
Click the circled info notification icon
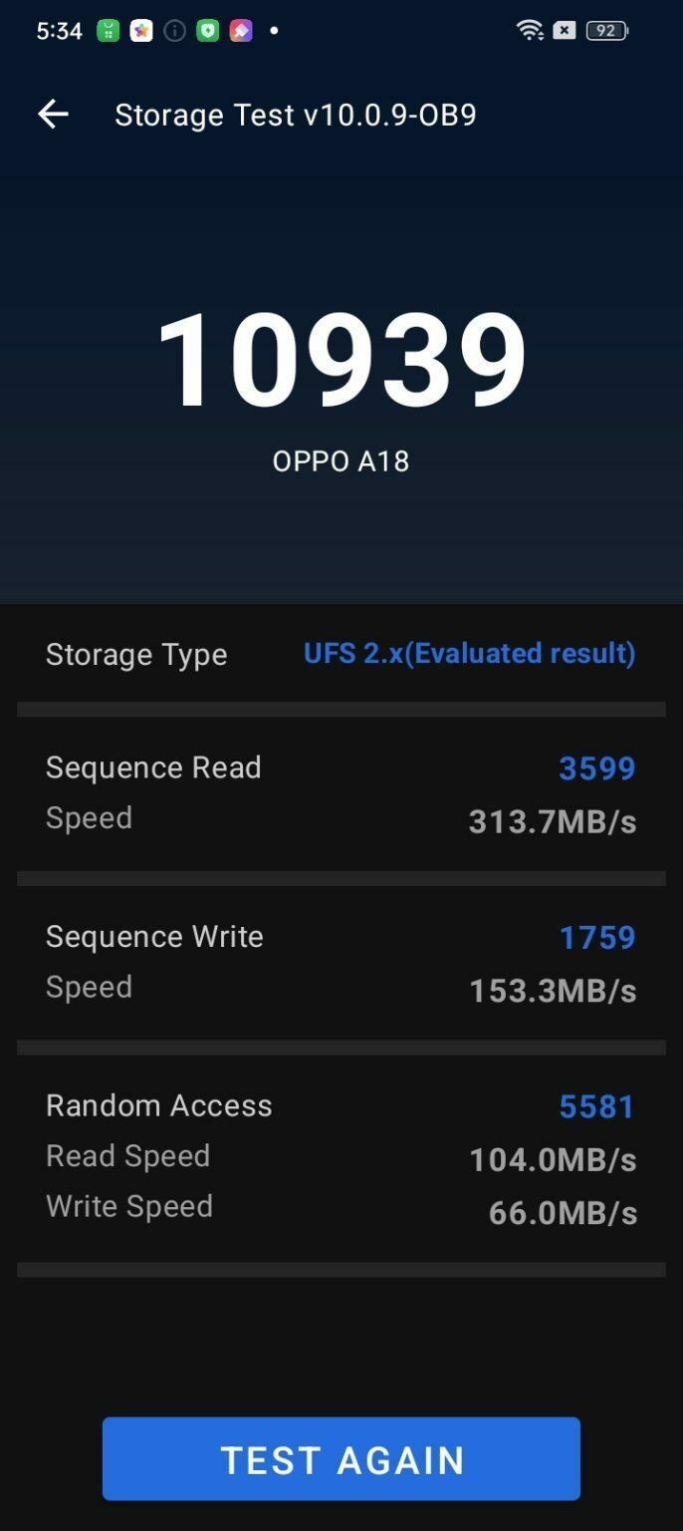174,30
